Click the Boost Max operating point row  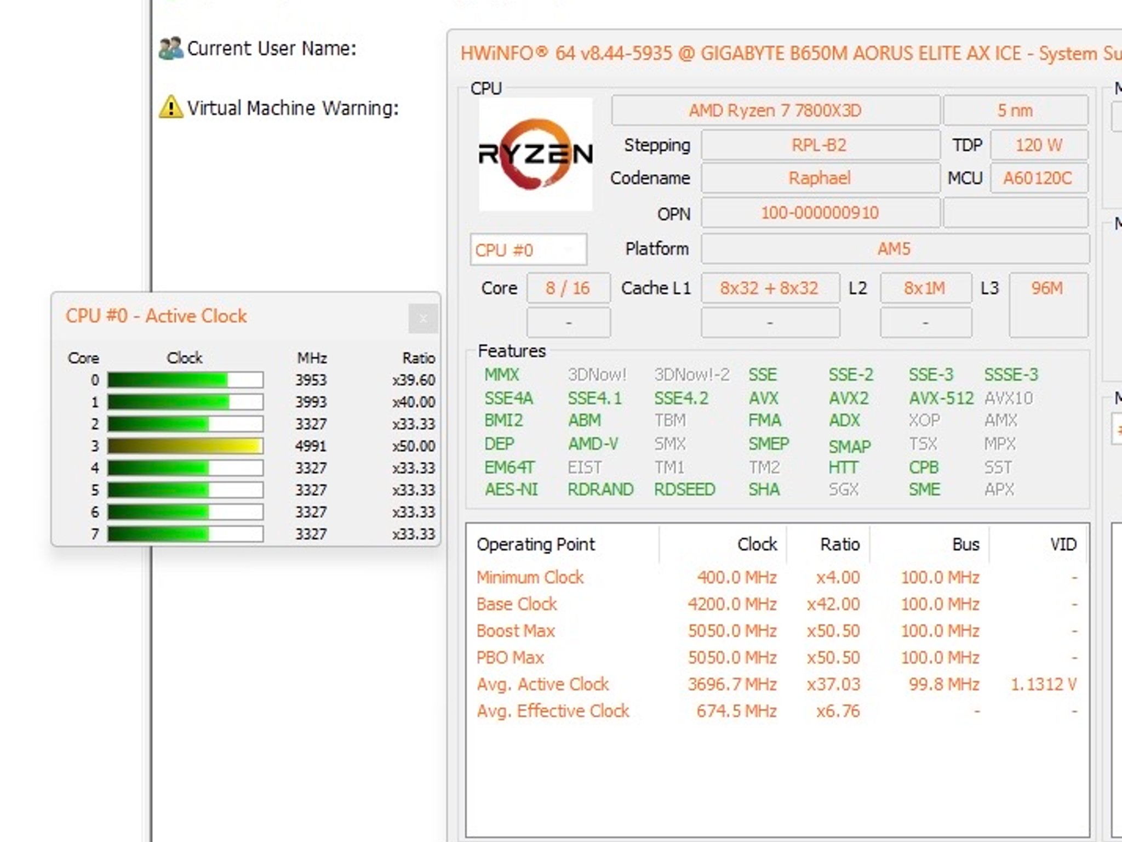point(777,631)
